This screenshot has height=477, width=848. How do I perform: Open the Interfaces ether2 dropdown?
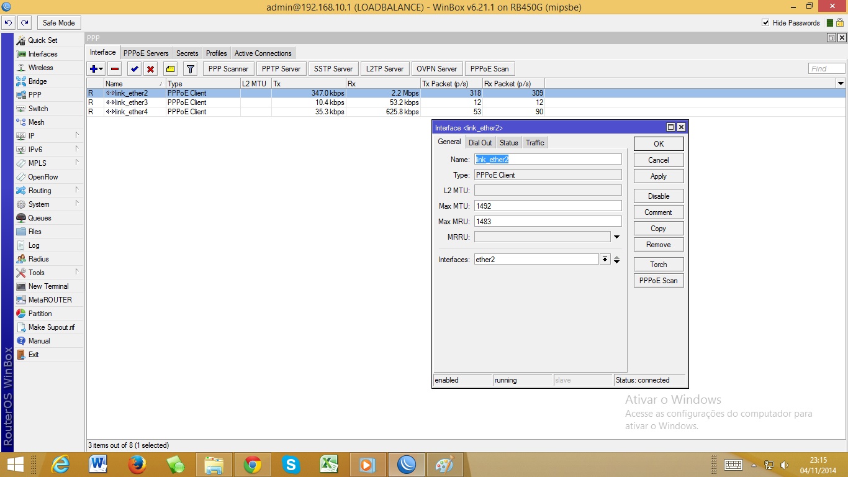(605, 260)
